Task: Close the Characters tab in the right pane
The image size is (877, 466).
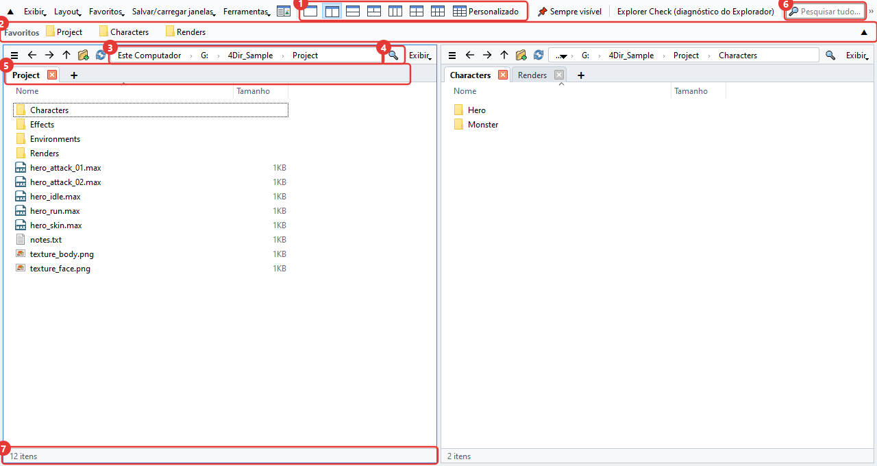Action: pos(503,75)
